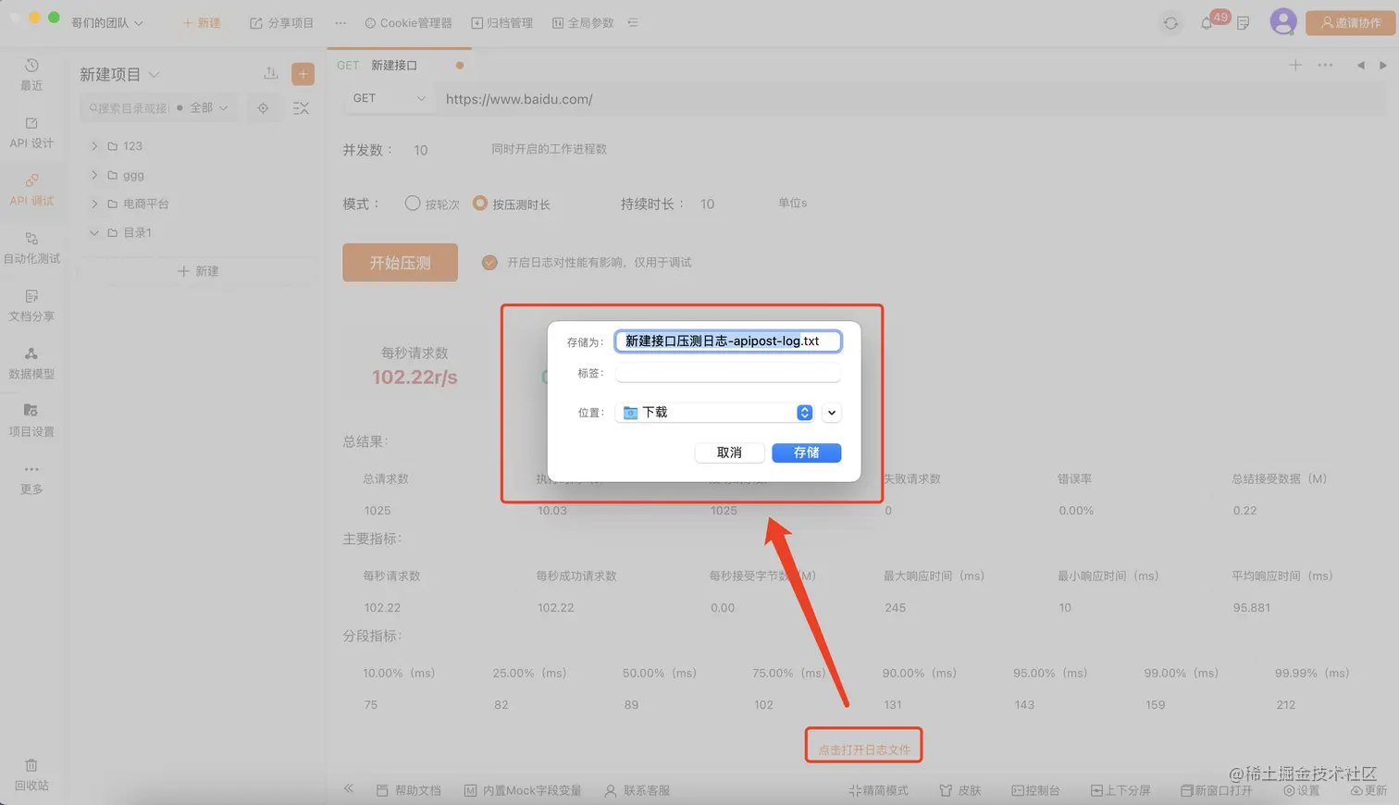Click the 并发数 value 10
Viewport: 1399px width, 805px height.
click(x=421, y=150)
